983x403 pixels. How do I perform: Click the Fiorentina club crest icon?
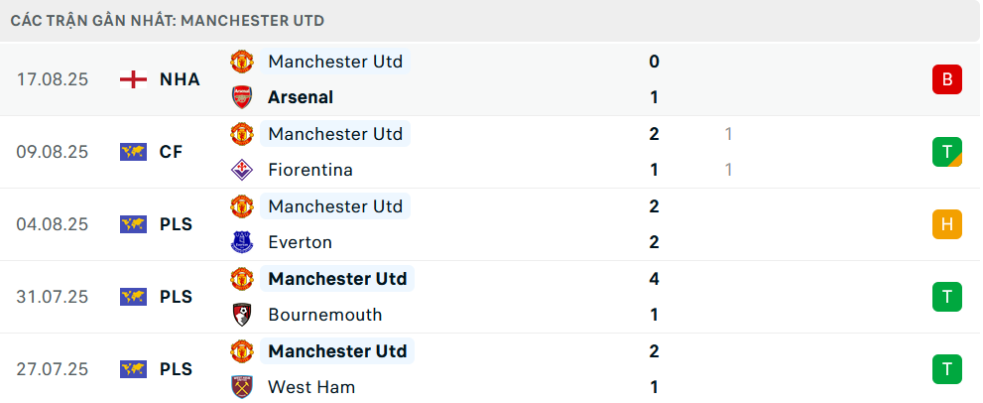(x=242, y=170)
